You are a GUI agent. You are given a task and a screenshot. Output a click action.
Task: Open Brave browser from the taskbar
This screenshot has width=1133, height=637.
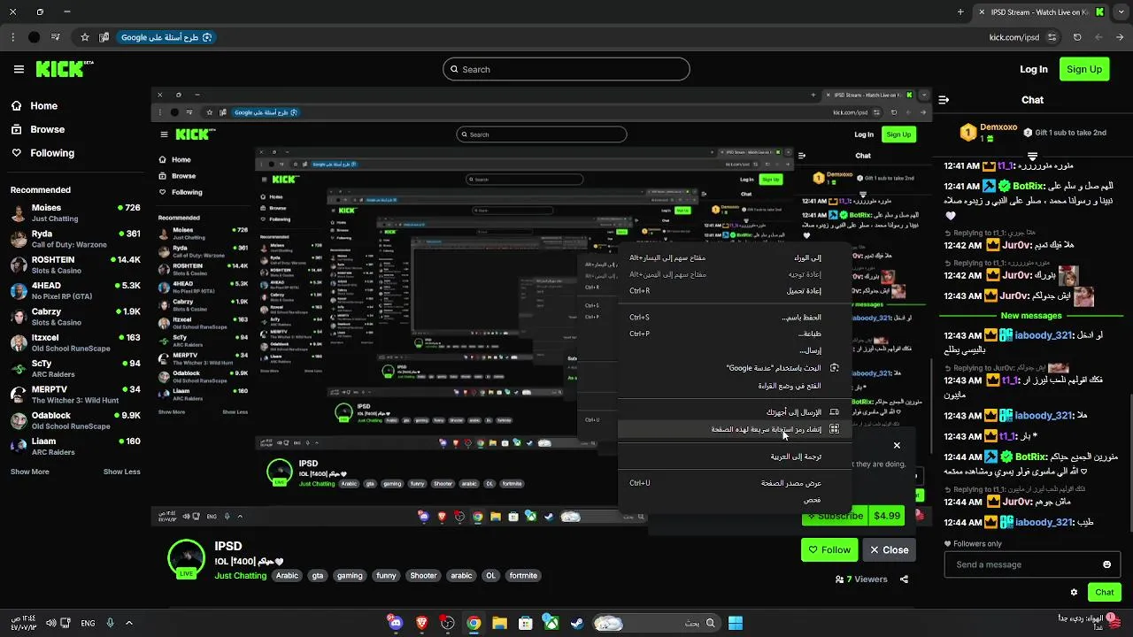pyautogui.click(x=421, y=623)
